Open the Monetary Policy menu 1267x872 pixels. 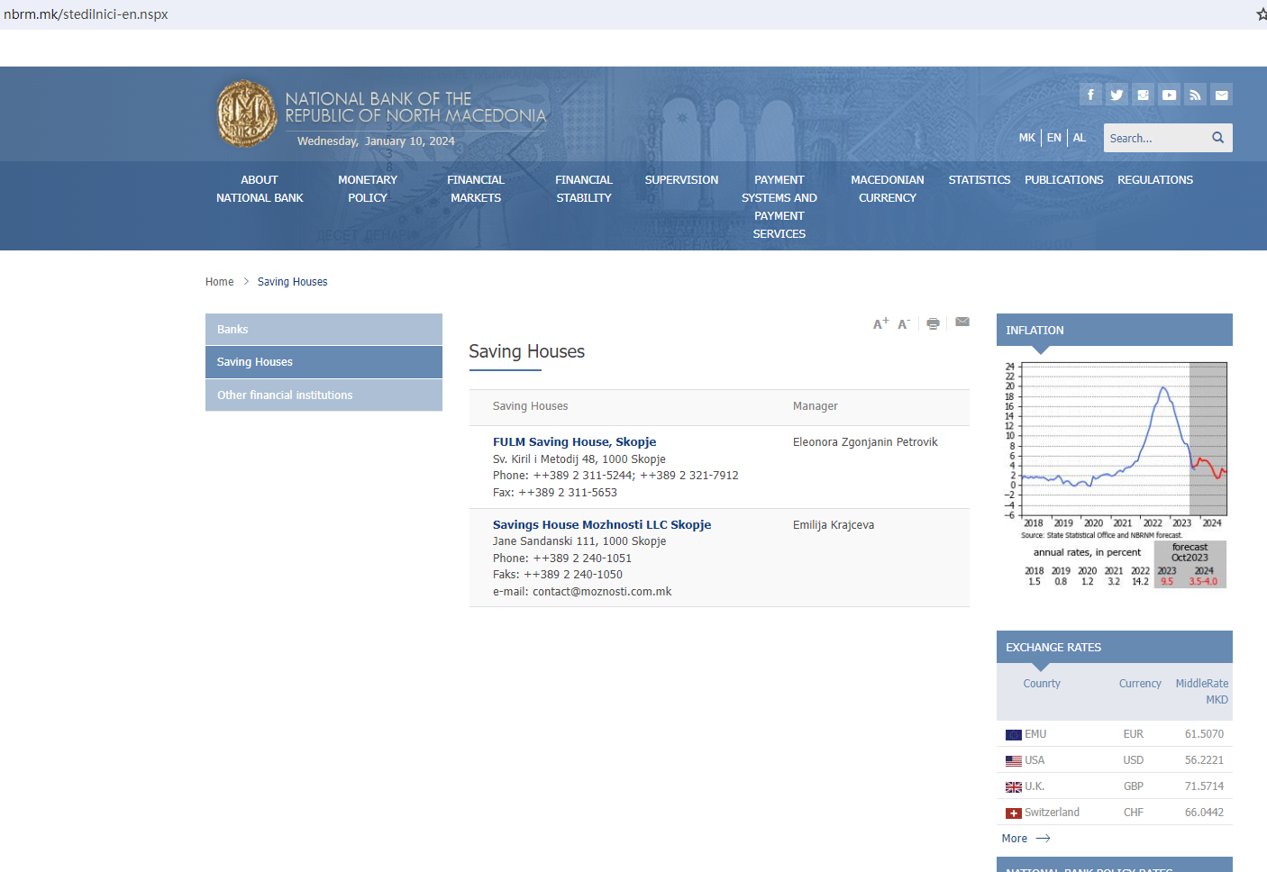[368, 189]
